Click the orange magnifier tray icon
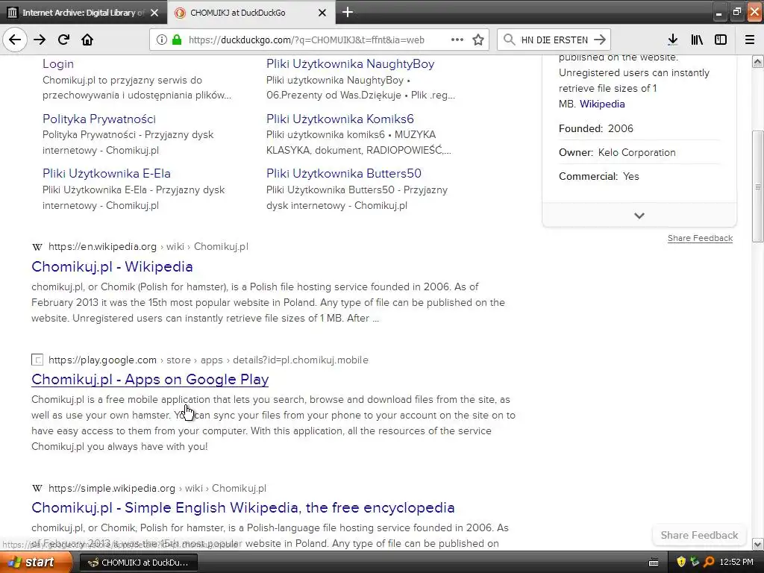Viewport: 764px width, 573px height. pyautogui.click(x=709, y=563)
